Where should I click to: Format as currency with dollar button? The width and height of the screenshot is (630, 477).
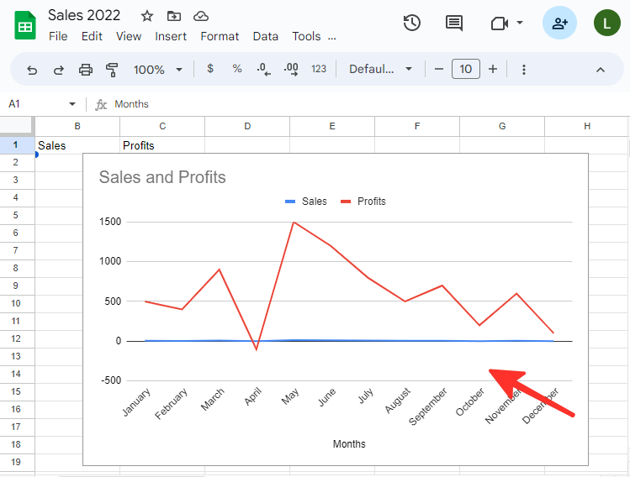(x=210, y=69)
